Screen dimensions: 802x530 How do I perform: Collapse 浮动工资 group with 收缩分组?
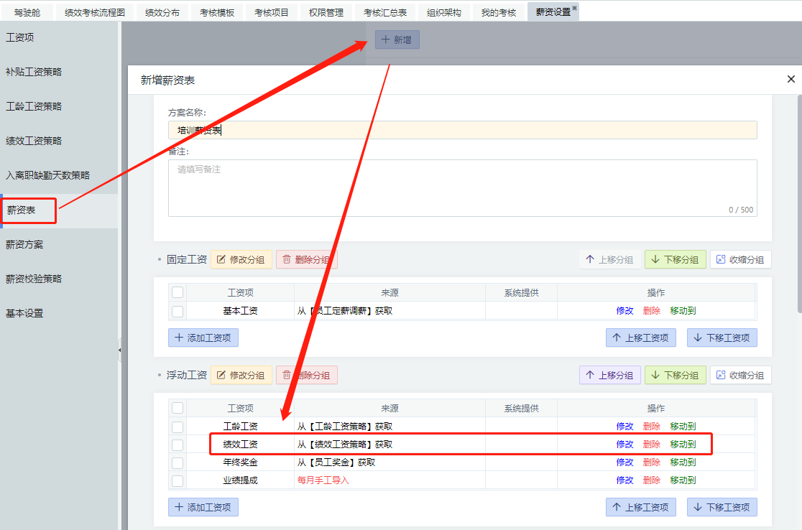click(x=741, y=375)
